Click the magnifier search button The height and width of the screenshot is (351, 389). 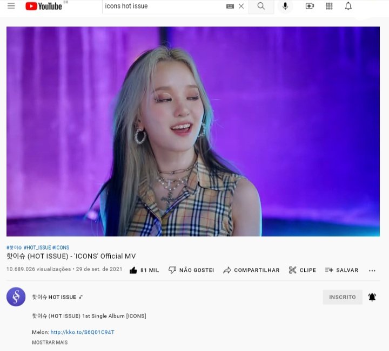coord(261,6)
